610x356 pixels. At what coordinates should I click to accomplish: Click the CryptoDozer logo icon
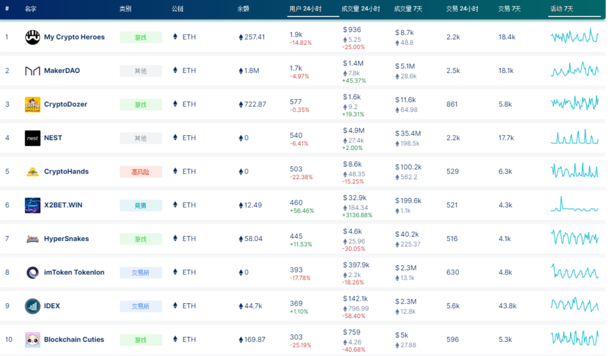(32, 105)
